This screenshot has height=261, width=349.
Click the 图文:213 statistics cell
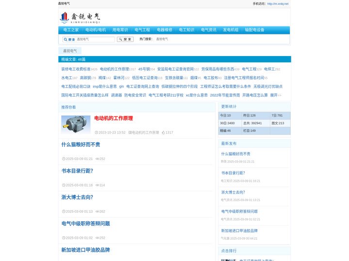coord(280,123)
